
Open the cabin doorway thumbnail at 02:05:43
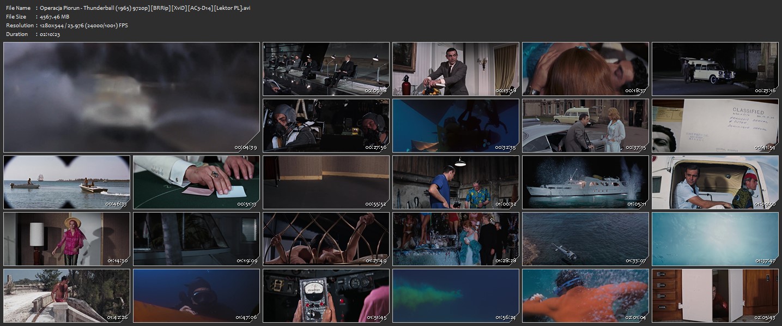[x=715, y=295]
